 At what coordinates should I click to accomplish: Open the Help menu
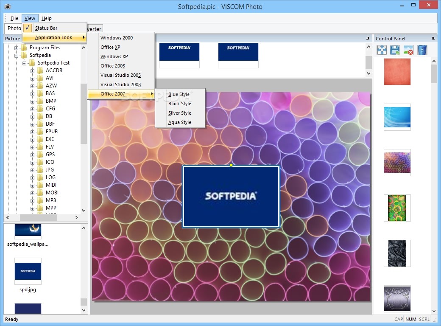(x=46, y=18)
